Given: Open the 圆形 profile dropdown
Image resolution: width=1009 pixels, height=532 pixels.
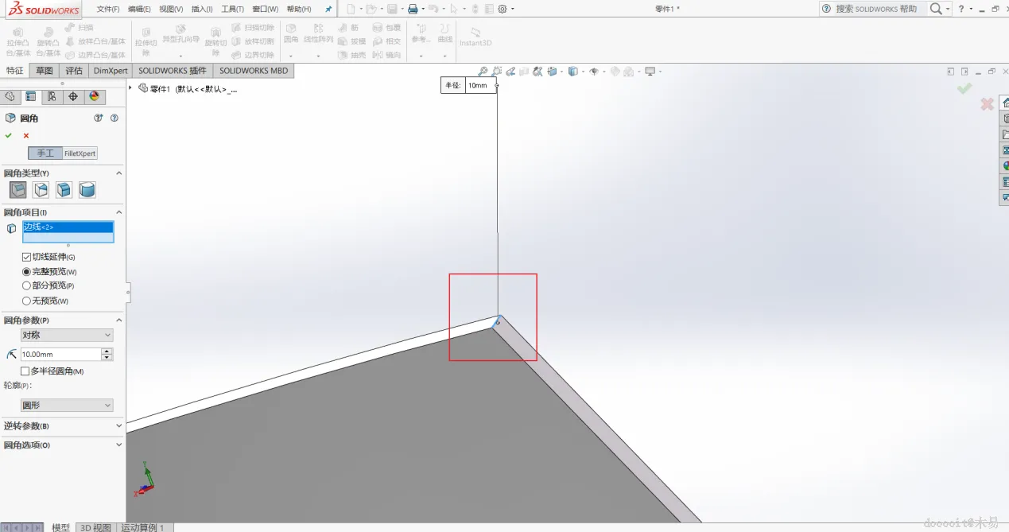Looking at the screenshot, I should pyautogui.click(x=67, y=406).
